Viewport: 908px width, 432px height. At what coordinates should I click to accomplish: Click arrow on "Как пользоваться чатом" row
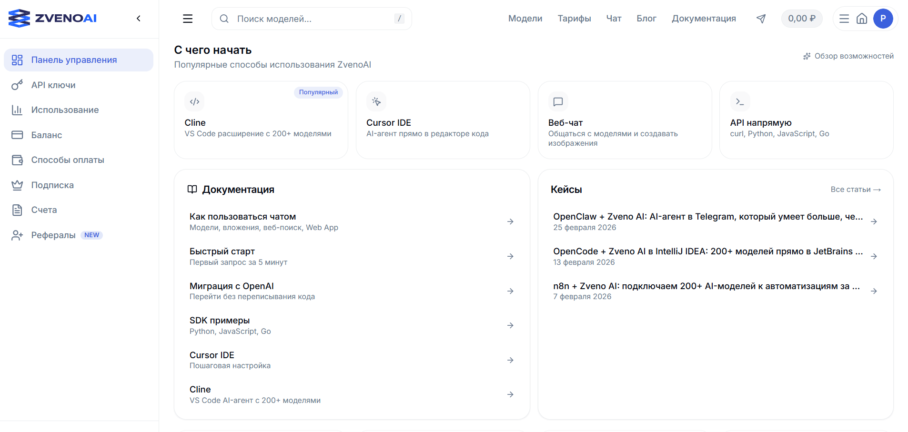point(510,221)
